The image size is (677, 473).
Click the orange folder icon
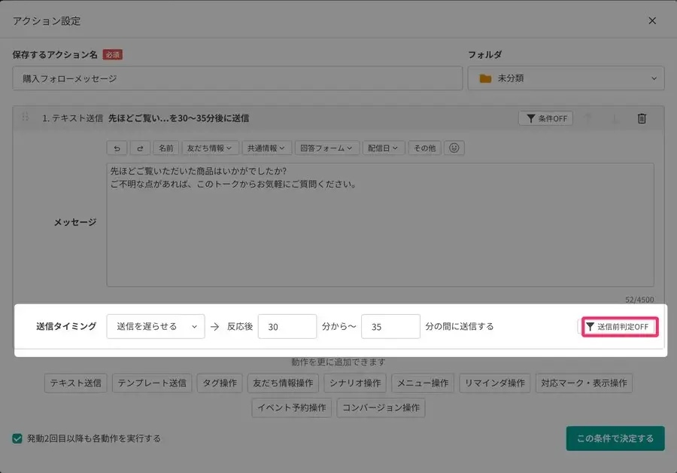(485, 78)
